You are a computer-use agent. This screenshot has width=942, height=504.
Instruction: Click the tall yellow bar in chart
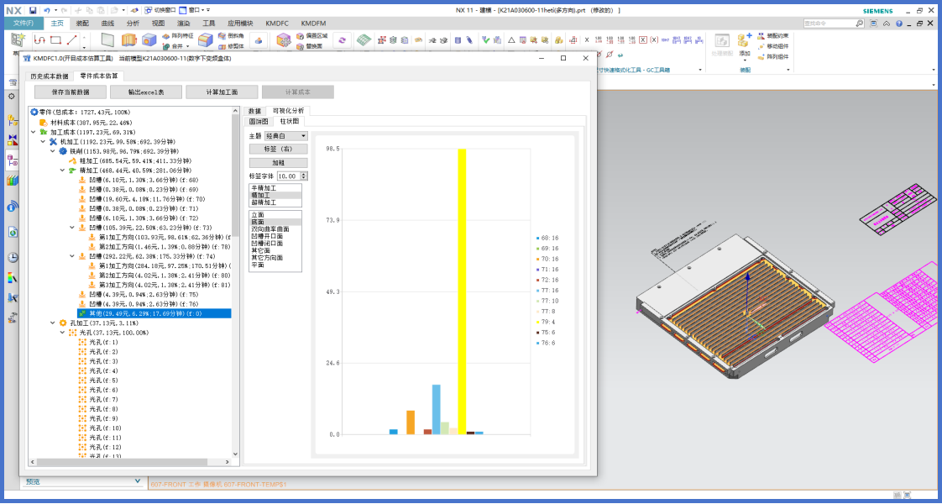coord(461,291)
